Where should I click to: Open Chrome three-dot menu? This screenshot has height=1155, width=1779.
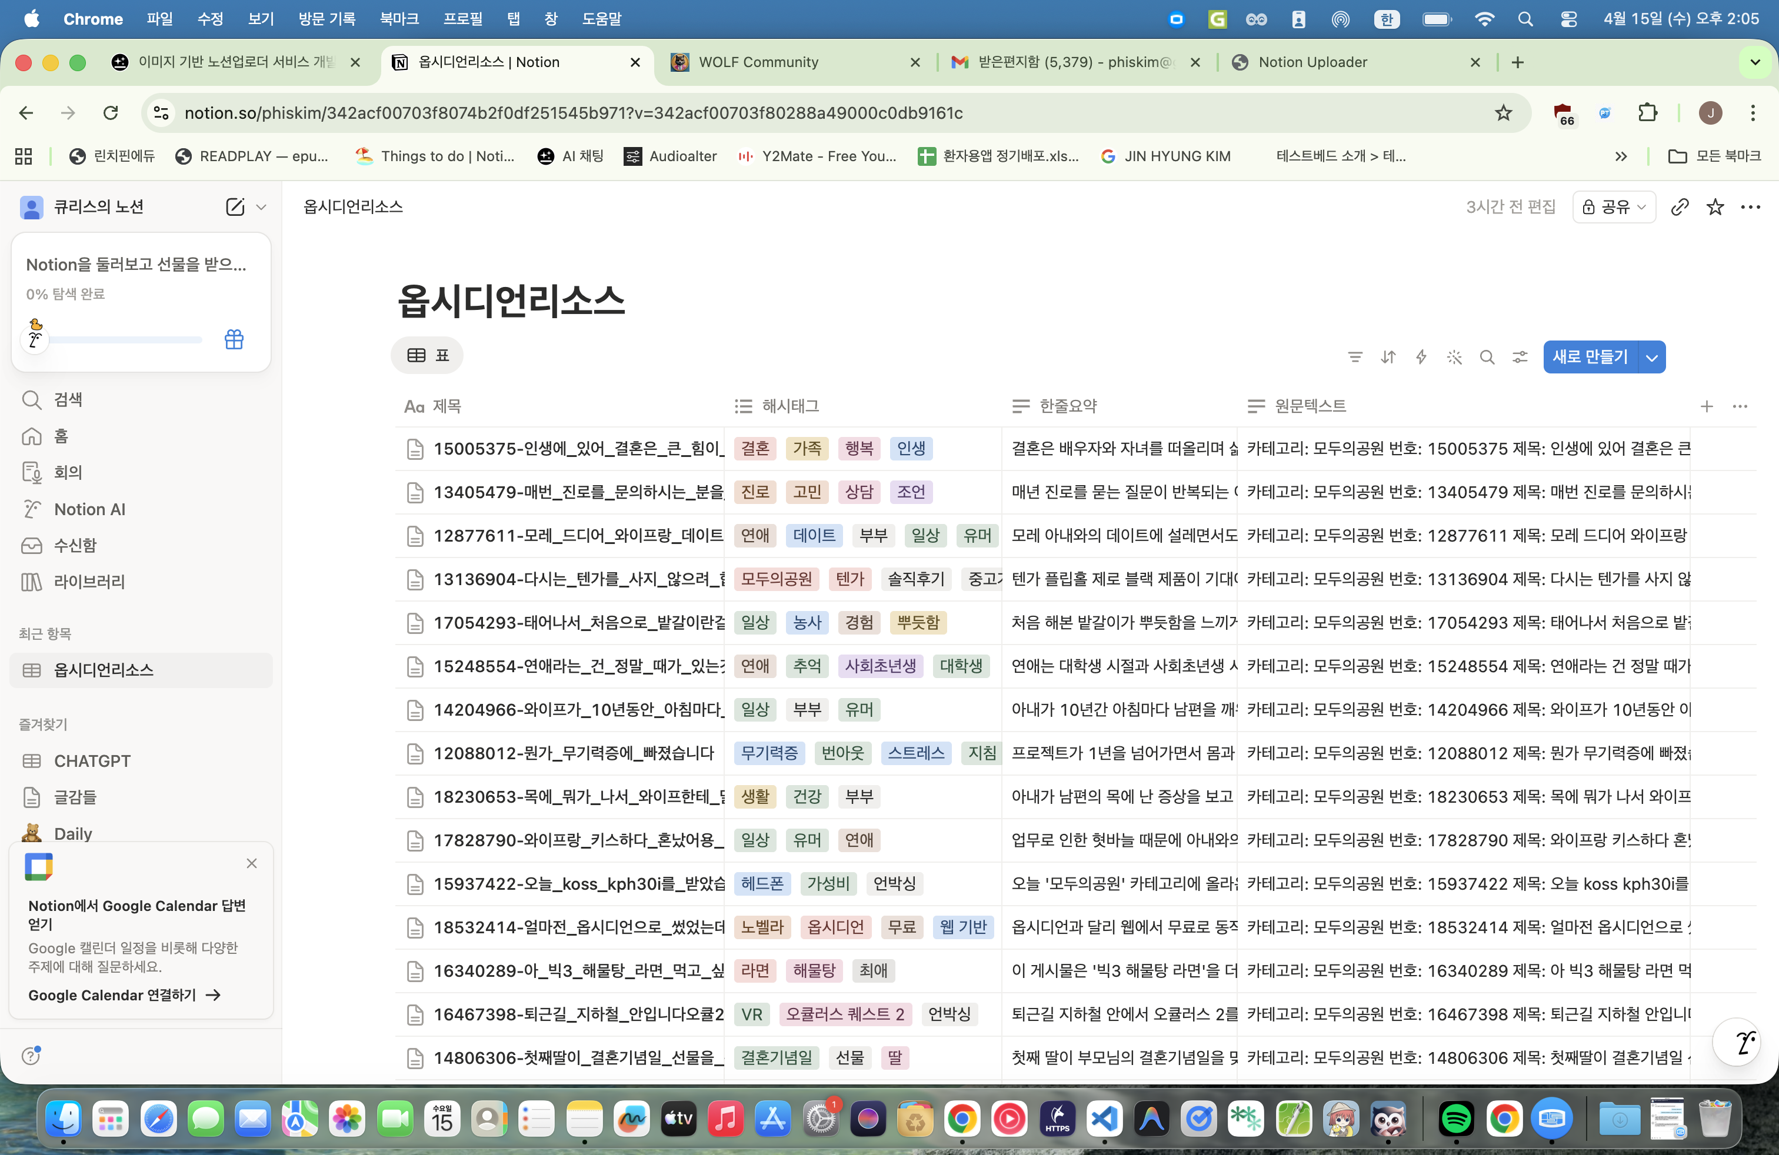1753,113
